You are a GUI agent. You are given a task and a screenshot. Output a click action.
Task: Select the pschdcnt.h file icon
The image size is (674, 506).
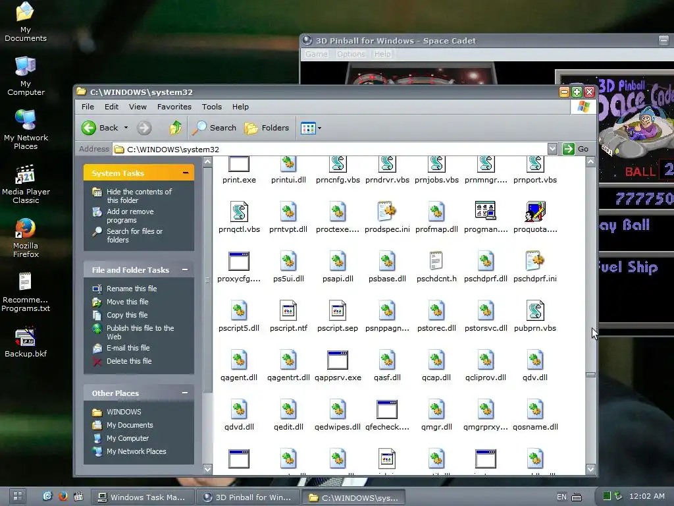(x=436, y=261)
